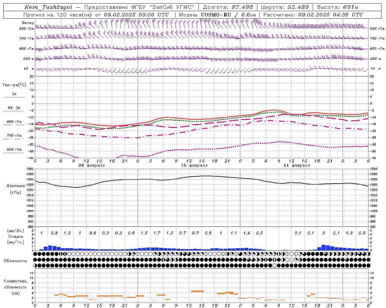
Task: Click the station title Kem_Tashtagol
Action: click(x=48, y=7)
